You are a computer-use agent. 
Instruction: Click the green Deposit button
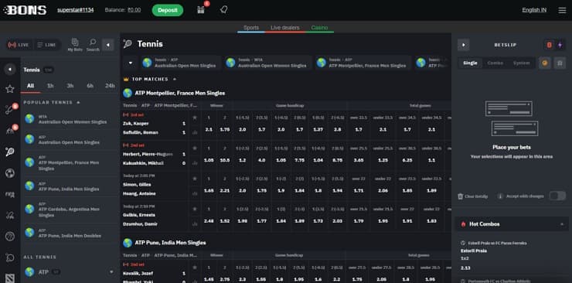(x=168, y=10)
